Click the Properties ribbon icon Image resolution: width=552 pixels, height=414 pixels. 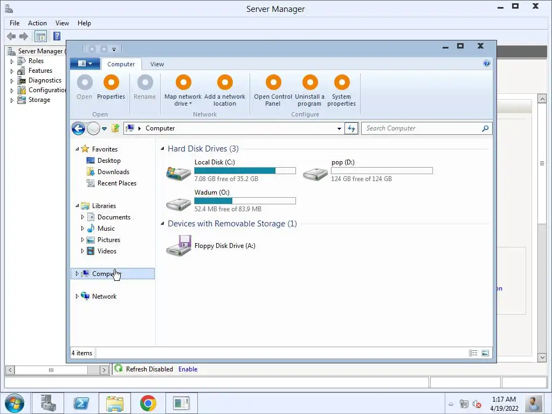pyautogui.click(x=111, y=82)
